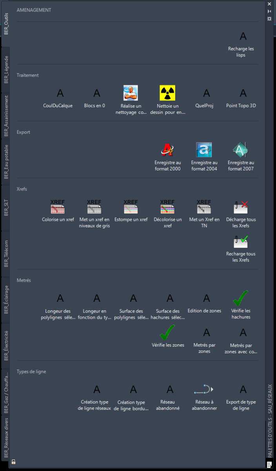Click the radioactive Nettoie un dessin icon

tap(167, 93)
